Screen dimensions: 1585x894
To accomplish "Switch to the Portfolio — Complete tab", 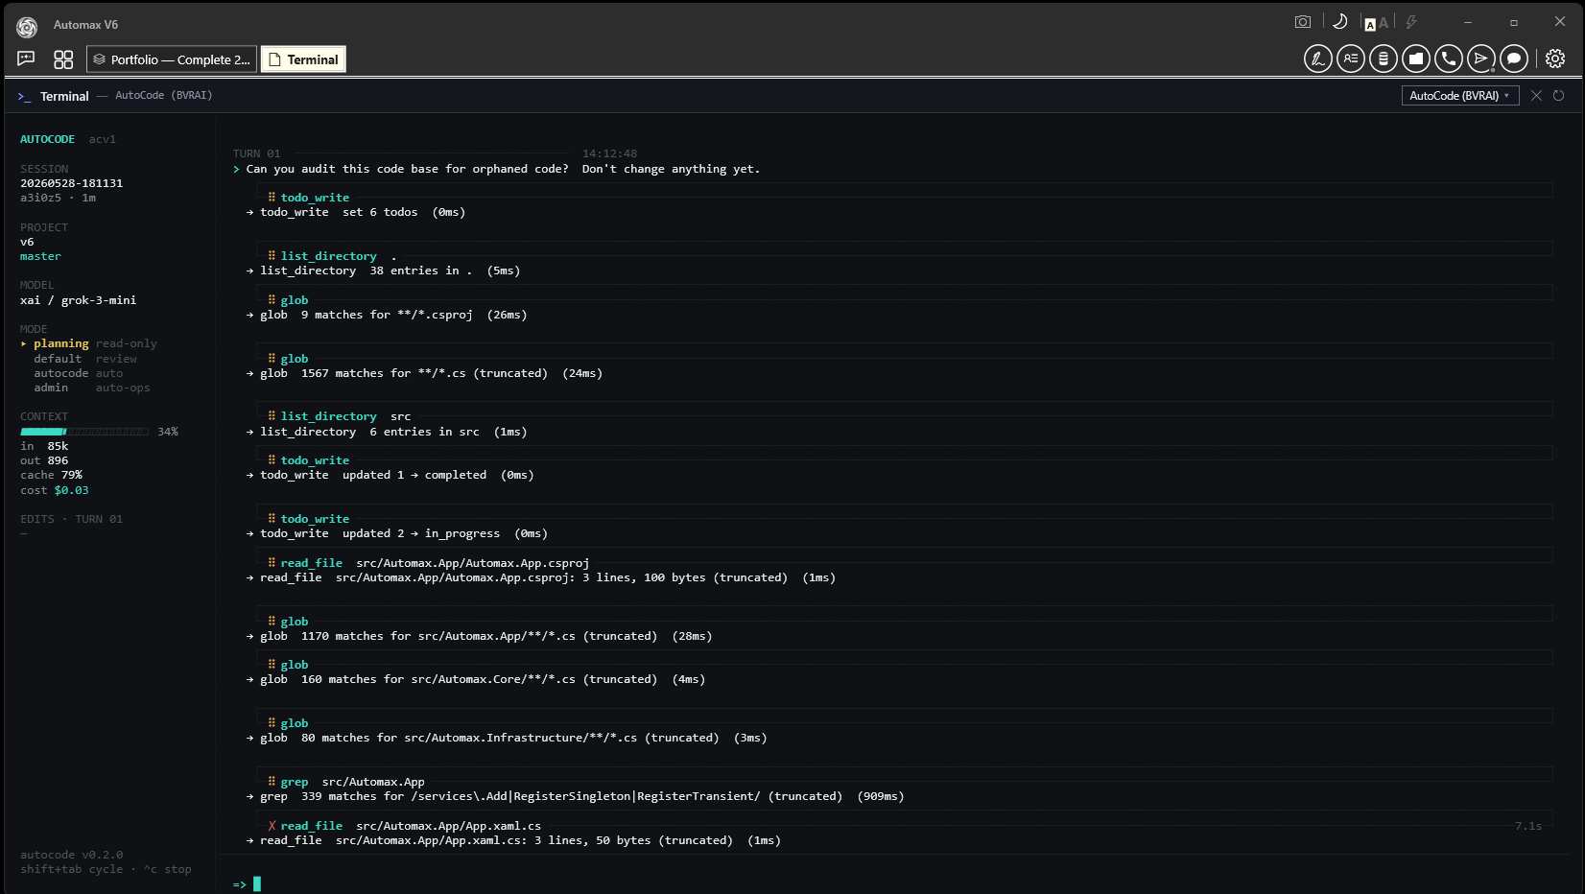I will [x=172, y=59].
